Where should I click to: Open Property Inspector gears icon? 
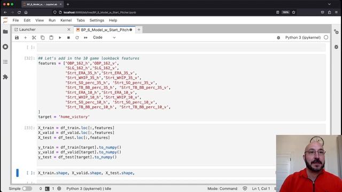tap(336, 32)
